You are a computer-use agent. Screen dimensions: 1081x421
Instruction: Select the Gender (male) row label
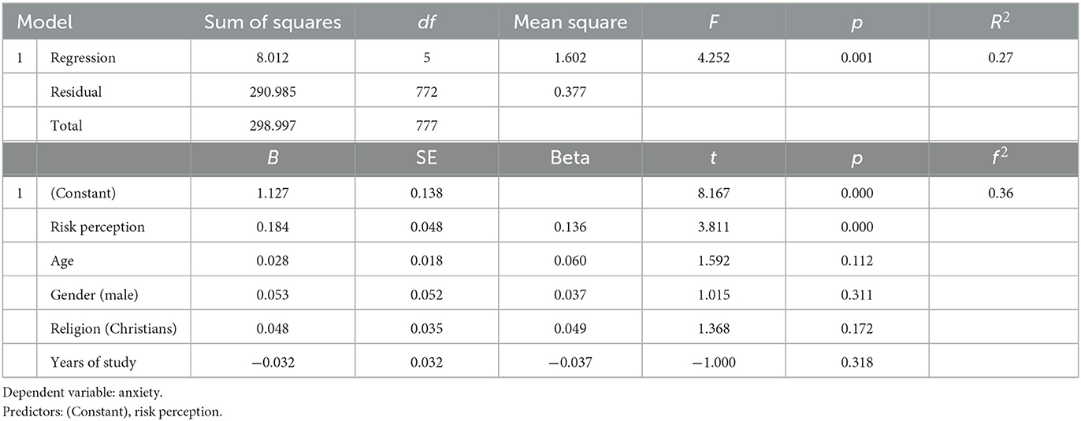click(91, 295)
